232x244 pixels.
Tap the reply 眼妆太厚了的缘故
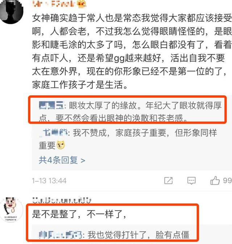(x=130, y=112)
